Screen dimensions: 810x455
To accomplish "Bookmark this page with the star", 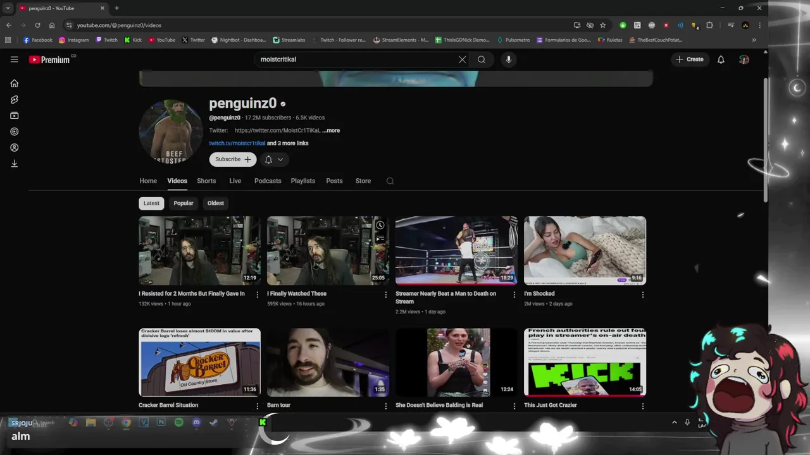I will (603, 25).
